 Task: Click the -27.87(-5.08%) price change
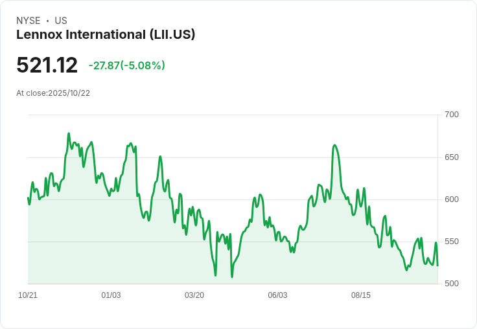tap(127, 65)
